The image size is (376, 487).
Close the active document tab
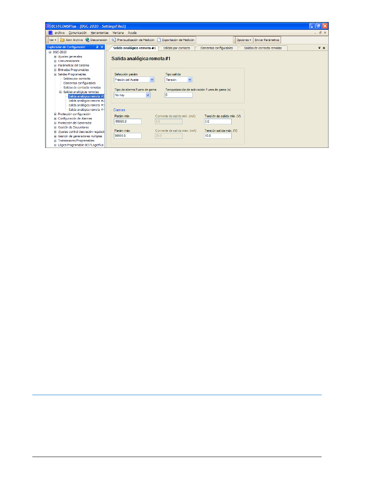coord(324,48)
